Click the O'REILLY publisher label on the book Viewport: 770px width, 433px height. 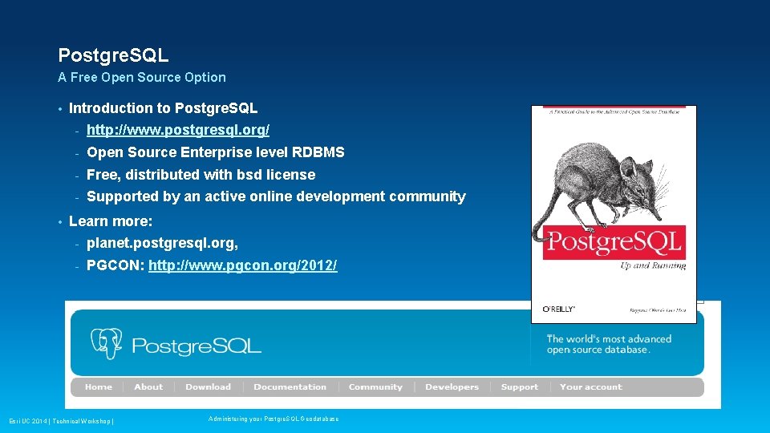point(558,309)
